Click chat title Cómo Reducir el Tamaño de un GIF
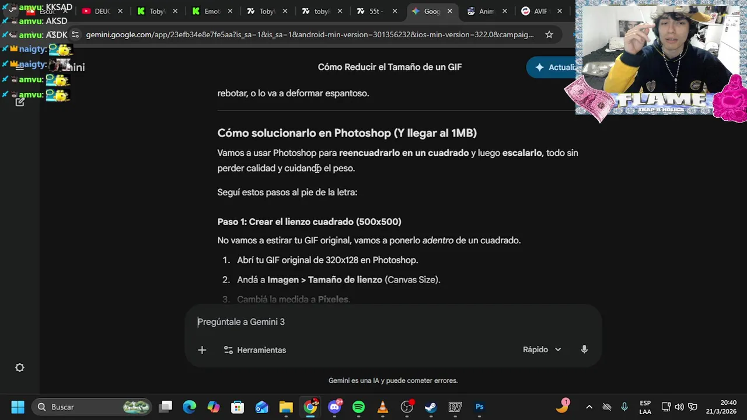The height and width of the screenshot is (420, 747). tap(390, 67)
